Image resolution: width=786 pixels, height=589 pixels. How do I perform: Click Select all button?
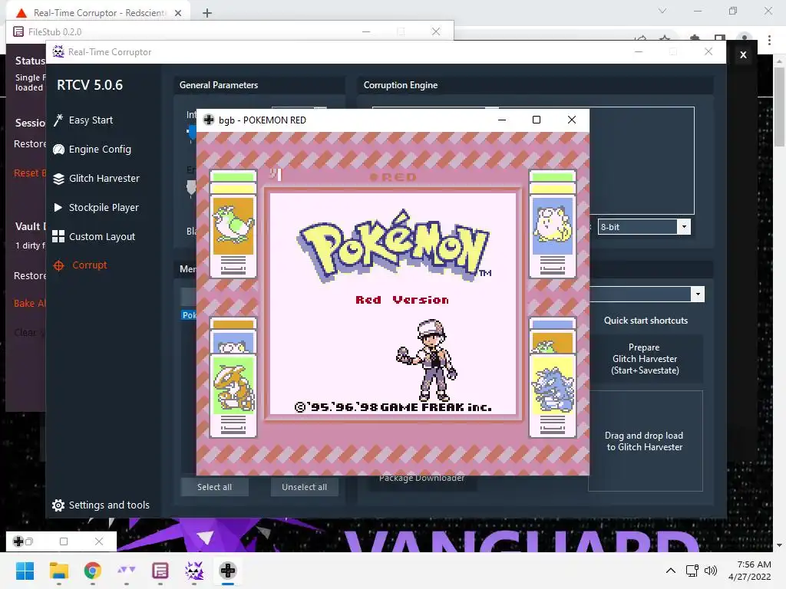coord(215,487)
